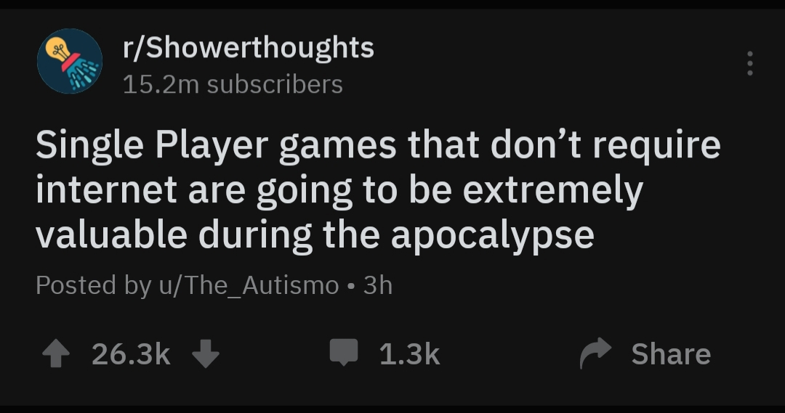Visit the u/The_Autismo user profile

click(249, 285)
